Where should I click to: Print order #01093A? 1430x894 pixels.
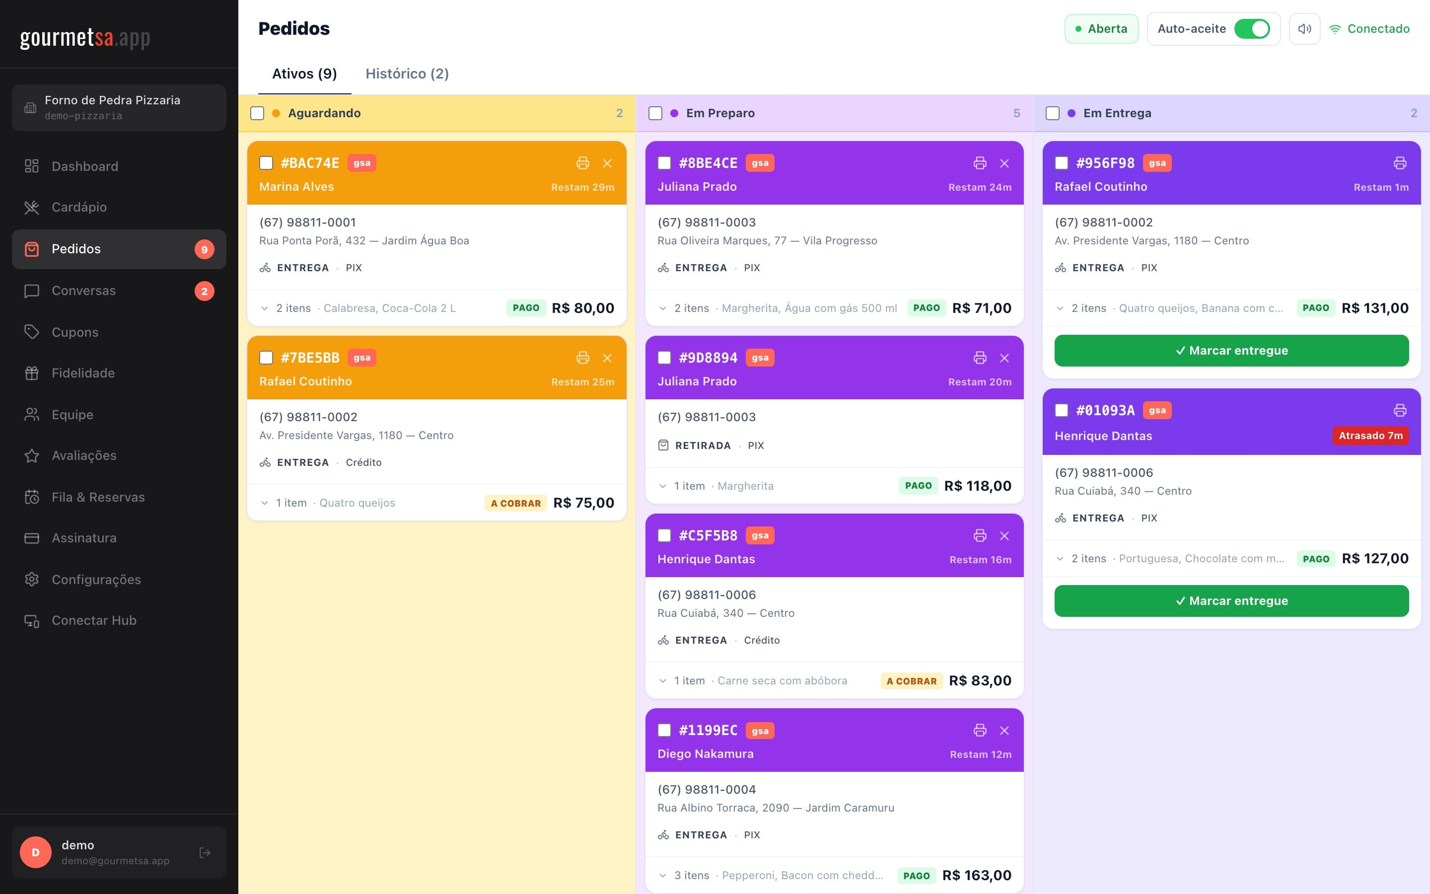click(1400, 410)
